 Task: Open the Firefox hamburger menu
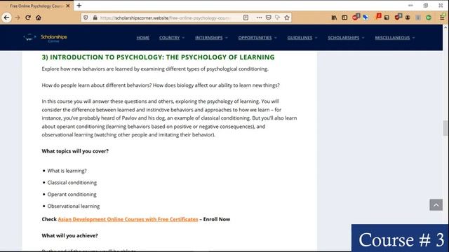click(x=442, y=17)
